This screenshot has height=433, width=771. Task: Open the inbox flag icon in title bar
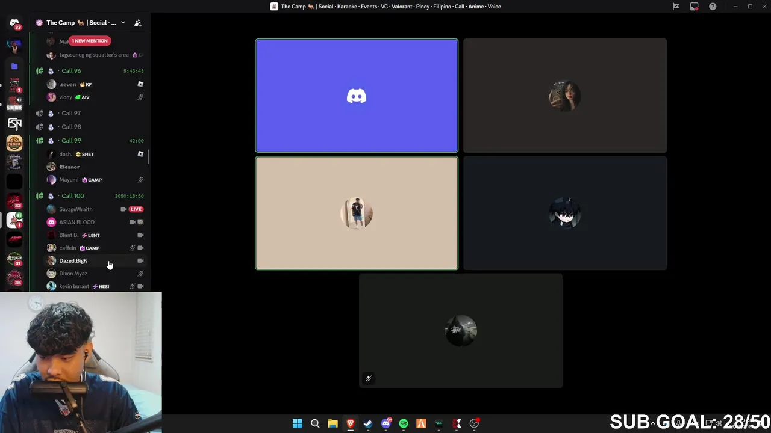tap(676, 7)
